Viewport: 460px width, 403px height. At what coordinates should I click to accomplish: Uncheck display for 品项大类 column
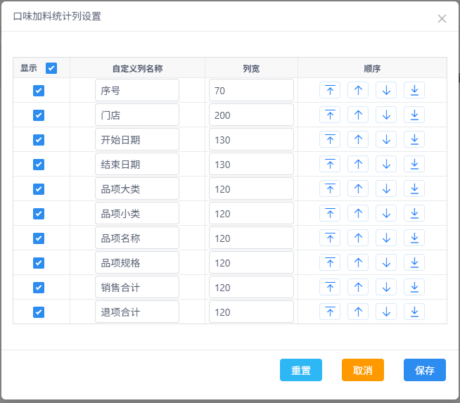pos(39,189)
